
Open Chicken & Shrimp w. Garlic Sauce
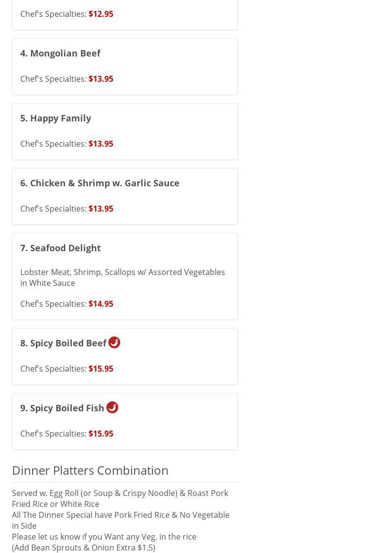click(x=99, y=183)
